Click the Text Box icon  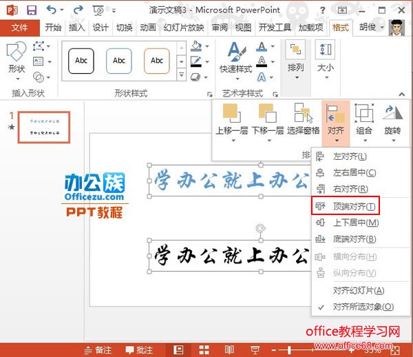tap(39, 62)
